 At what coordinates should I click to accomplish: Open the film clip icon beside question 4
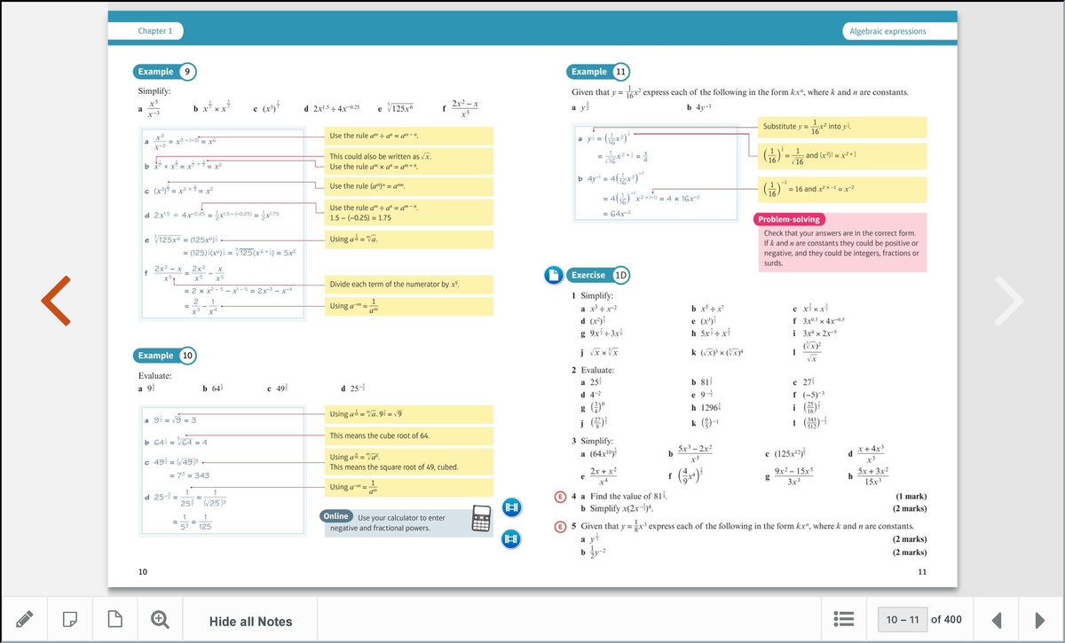(512, 507)
